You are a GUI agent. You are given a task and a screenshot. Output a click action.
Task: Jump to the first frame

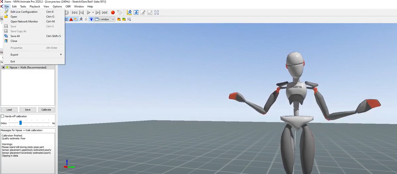click(x=74, y=12)
